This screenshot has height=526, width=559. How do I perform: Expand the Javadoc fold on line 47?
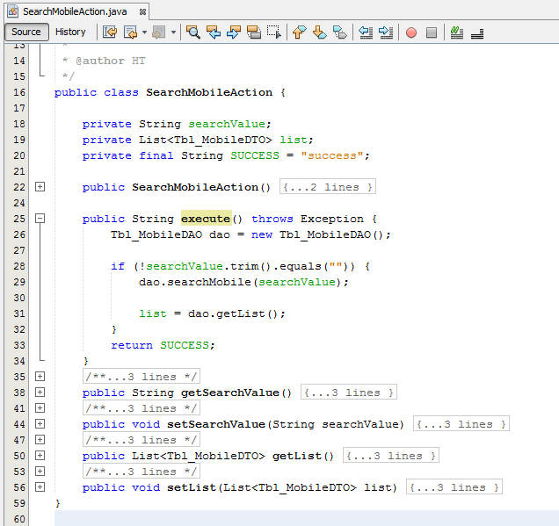(x=40, y=439)
